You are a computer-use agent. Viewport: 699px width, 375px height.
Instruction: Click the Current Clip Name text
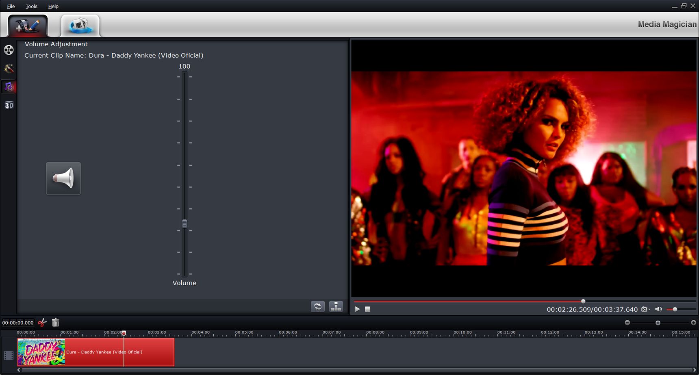click(x=114, y=55)
